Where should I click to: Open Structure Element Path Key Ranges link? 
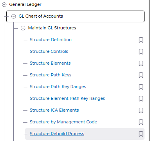click(x=67, y=98)
